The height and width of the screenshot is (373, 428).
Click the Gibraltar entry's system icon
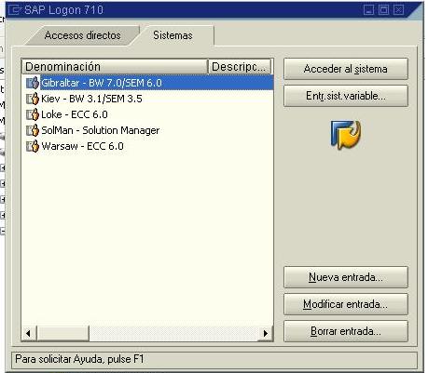coord(33,83)
